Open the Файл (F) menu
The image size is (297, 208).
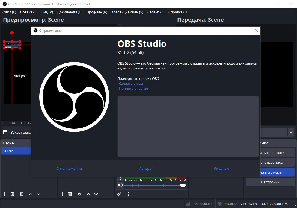[x=9, y=12]
